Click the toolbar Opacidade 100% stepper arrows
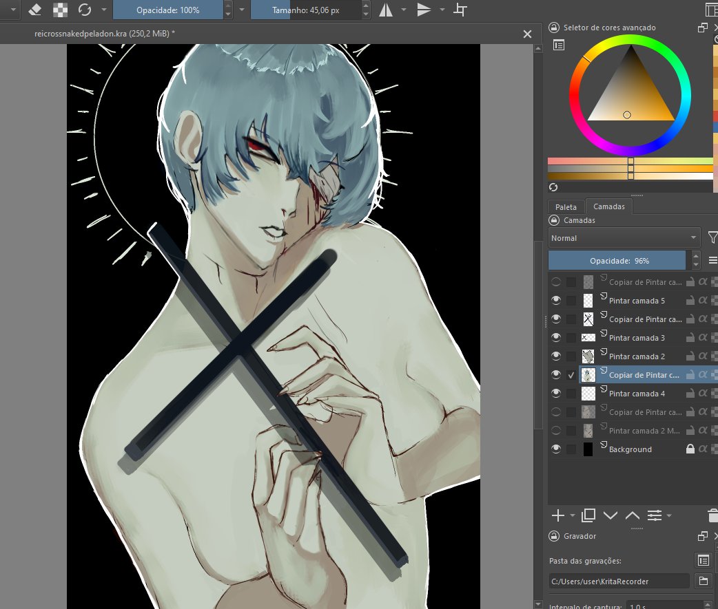The image size is (718, 609). [x=228, y=10]
